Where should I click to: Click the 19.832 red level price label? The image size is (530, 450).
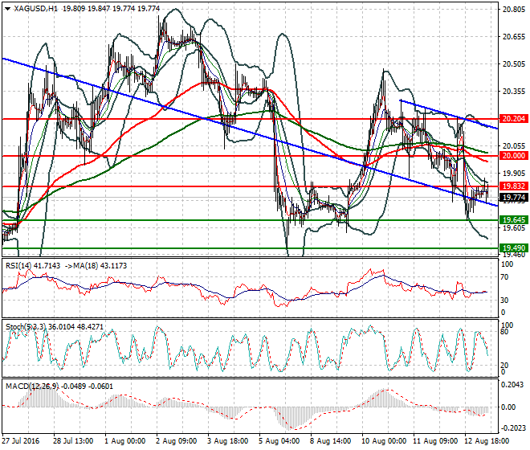(514, 186)
